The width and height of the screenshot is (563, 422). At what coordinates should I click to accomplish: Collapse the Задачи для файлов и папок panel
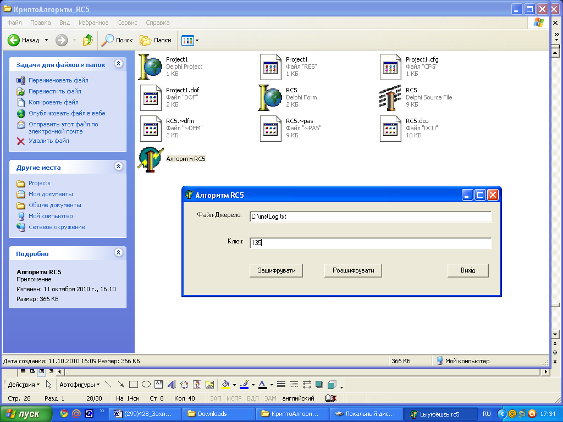click(x=118, y=64)
